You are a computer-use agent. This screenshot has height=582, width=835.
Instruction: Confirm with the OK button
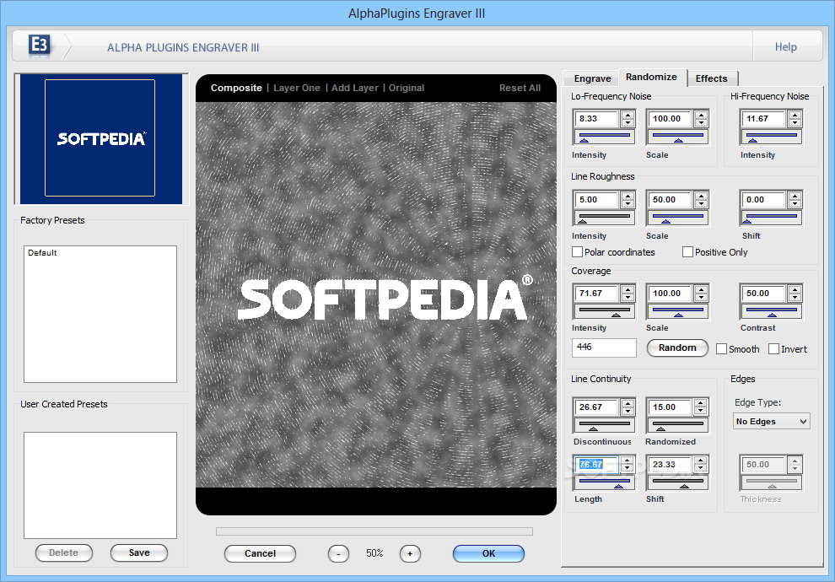pos(488,554)
